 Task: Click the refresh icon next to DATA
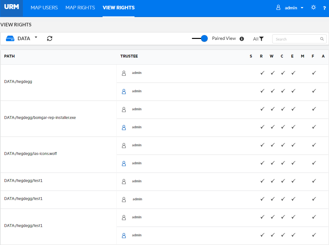[50, 39]
